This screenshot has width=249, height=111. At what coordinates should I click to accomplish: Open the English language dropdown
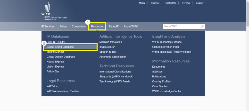tap(200, 3)
